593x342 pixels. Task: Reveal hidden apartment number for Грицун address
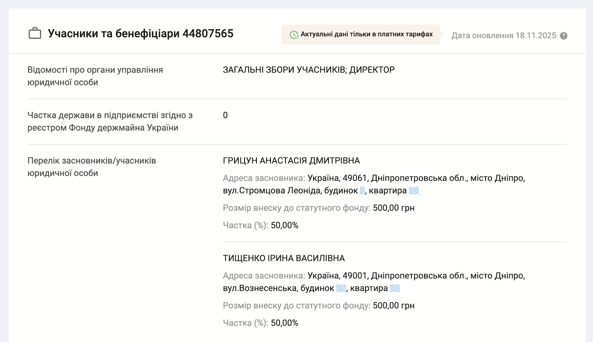414,191
